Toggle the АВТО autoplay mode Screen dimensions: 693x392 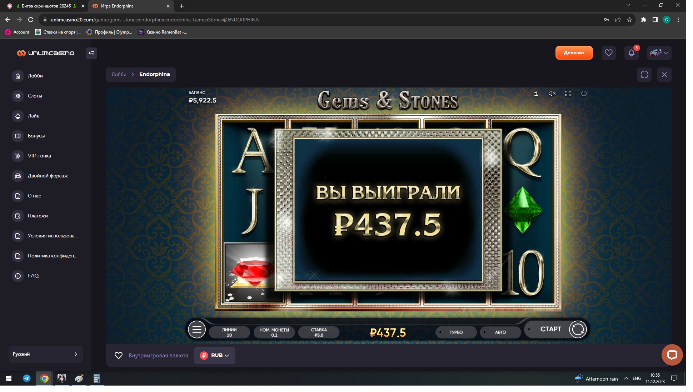[500, 332]
